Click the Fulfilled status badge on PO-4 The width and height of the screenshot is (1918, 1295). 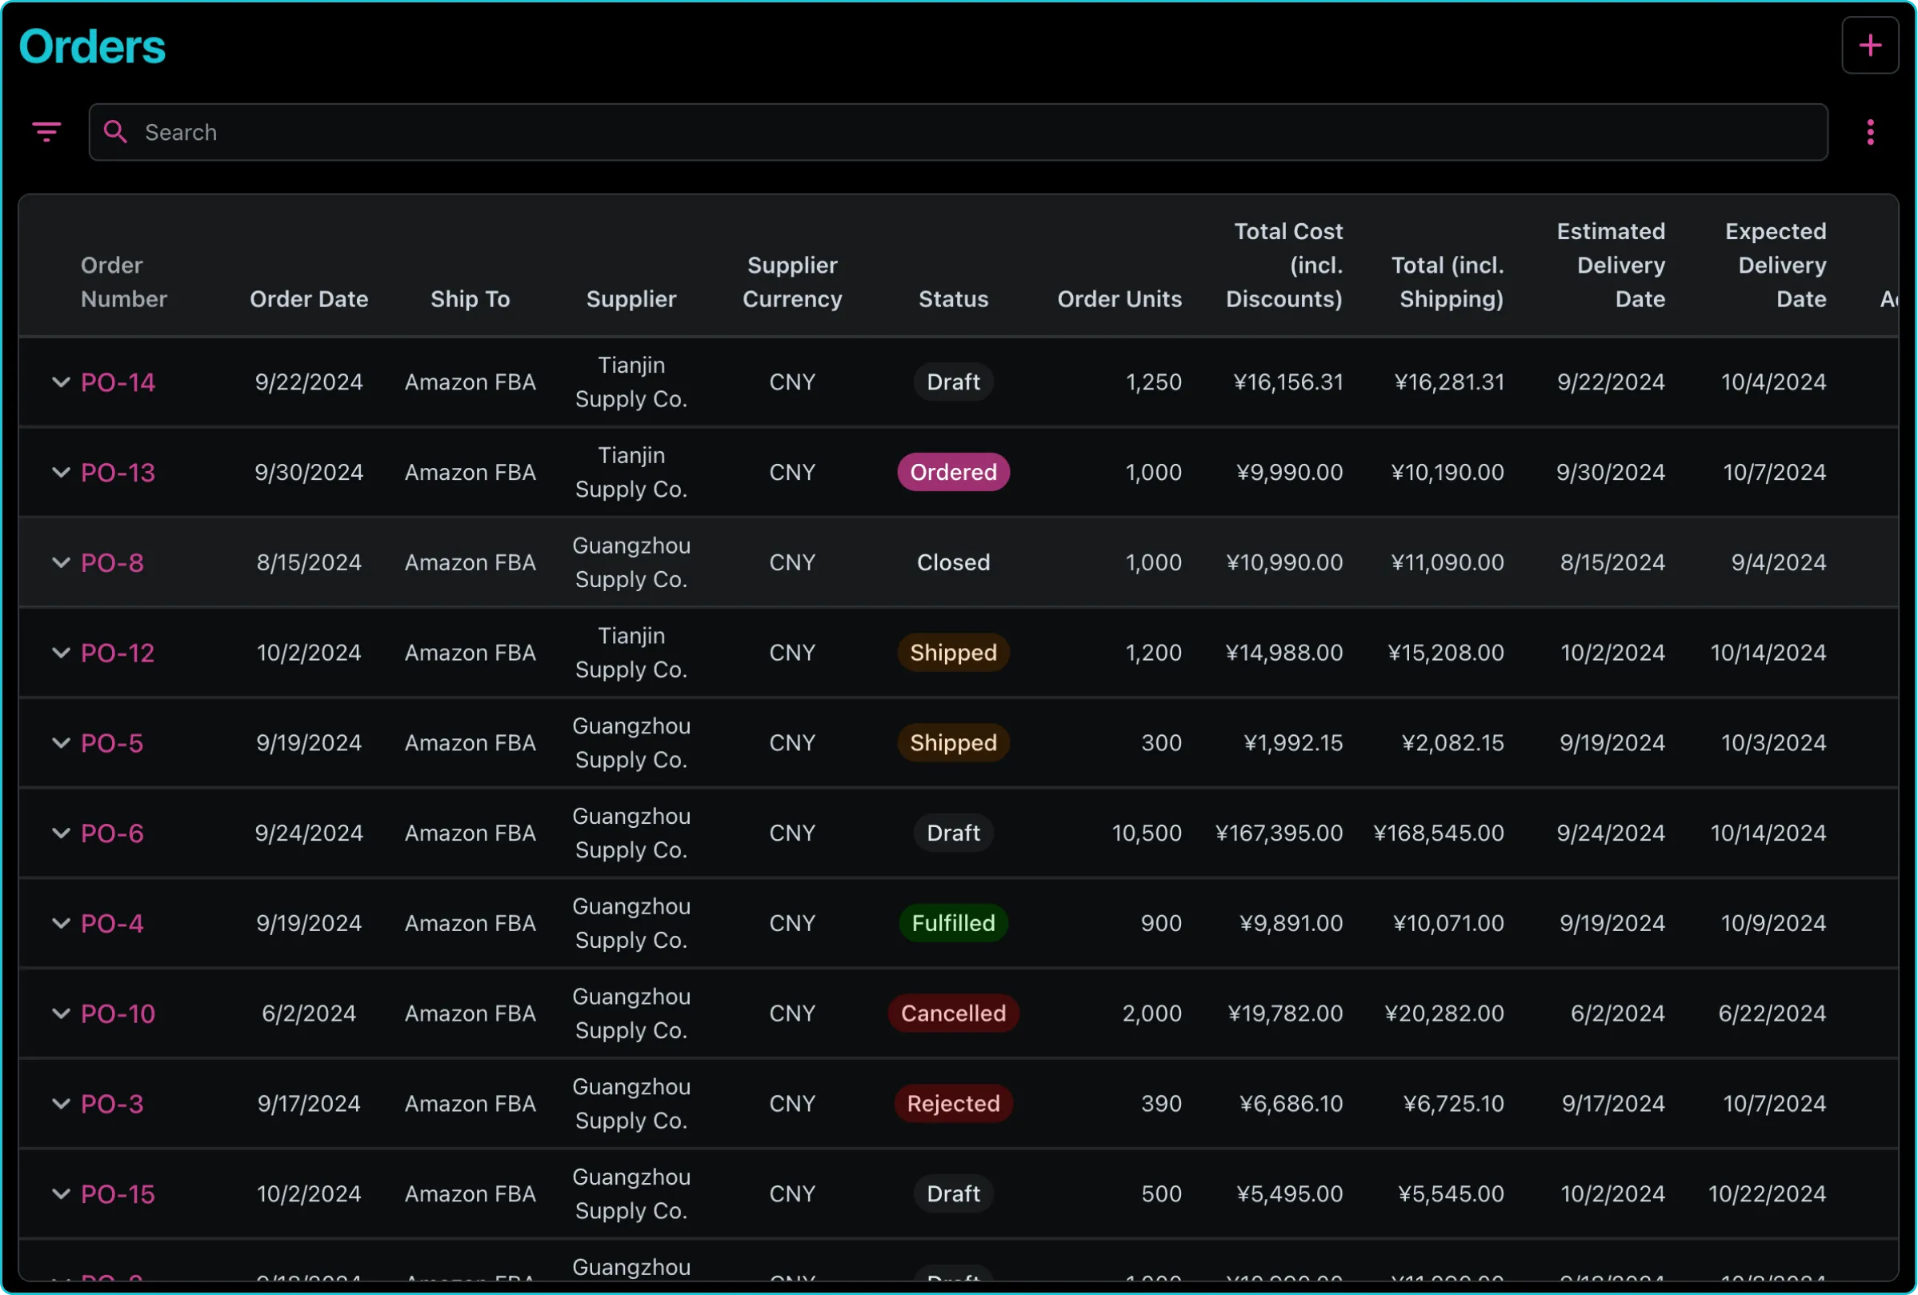pyautogui.click(x=954, y=922)
